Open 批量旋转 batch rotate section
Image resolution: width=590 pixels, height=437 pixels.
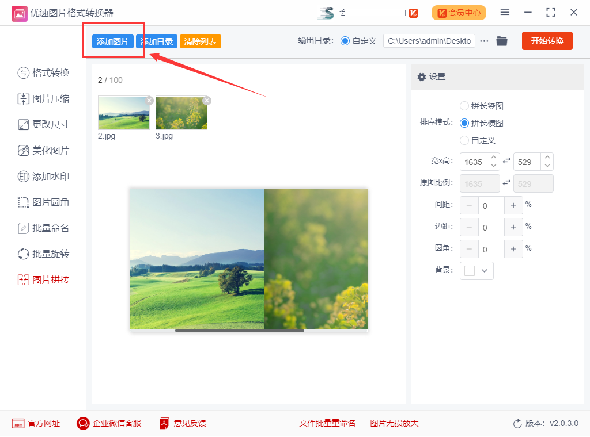tap(43, 254)
